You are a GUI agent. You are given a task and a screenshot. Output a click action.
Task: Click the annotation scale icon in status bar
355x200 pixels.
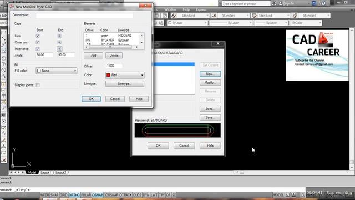click(x=303, y=195)
